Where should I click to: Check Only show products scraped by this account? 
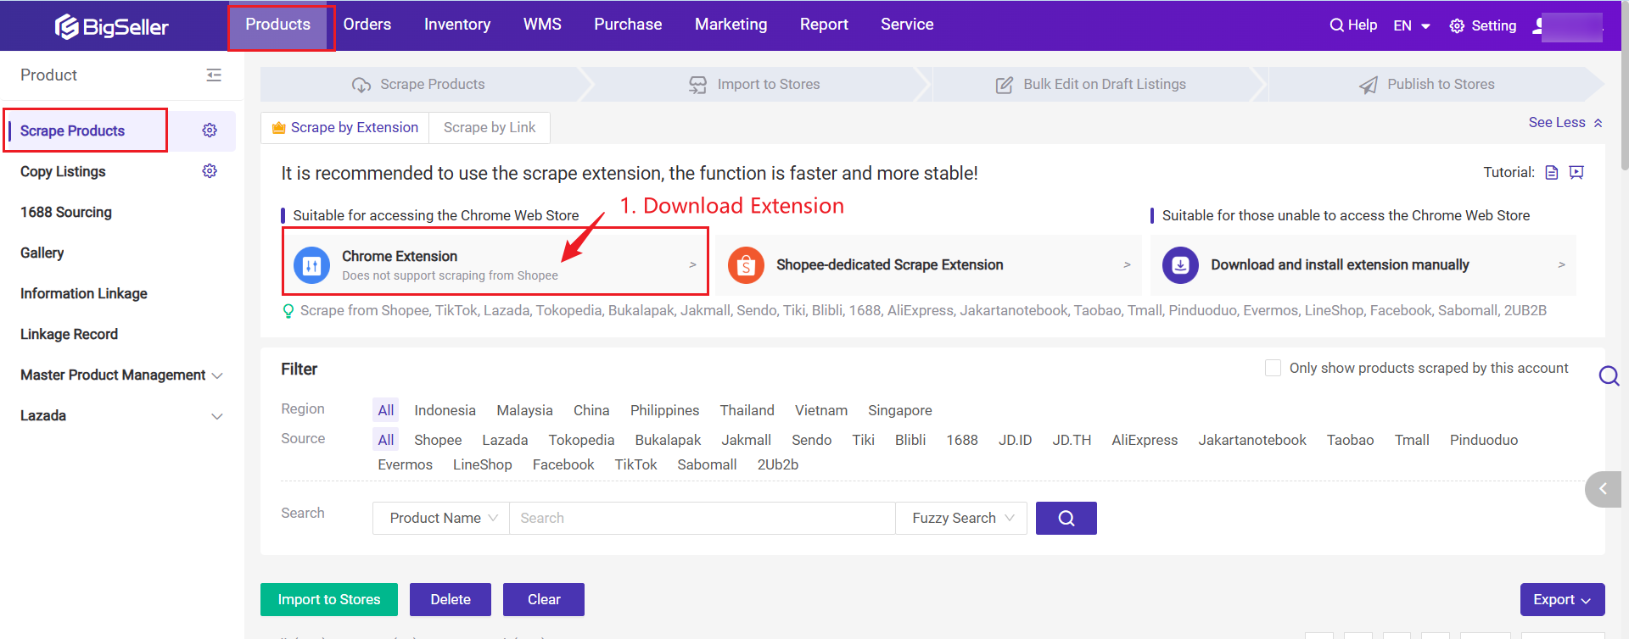point(1273,368)
